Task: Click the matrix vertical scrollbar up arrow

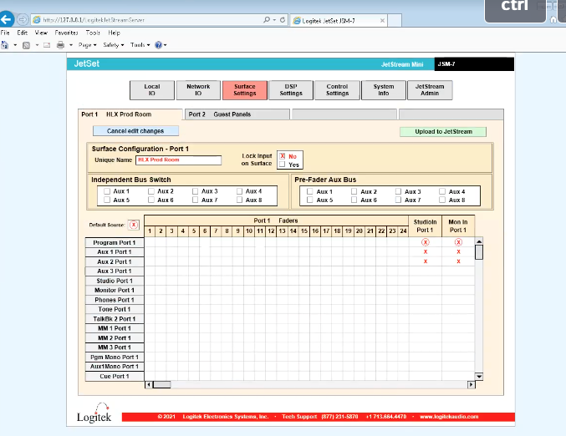Action: [479, 241]
